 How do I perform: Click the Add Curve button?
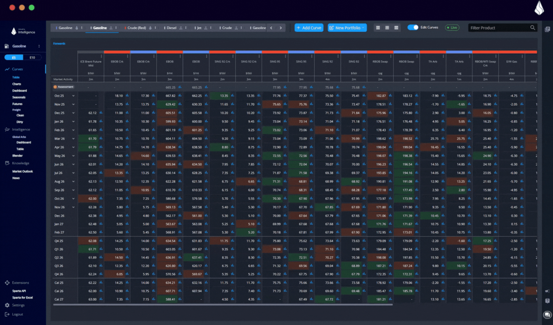(309, 28)
